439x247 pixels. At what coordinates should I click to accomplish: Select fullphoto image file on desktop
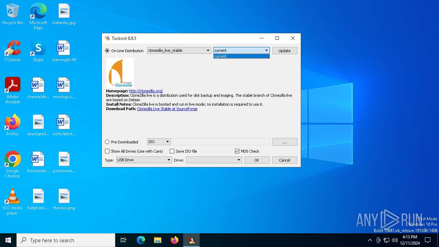point(38,200)
